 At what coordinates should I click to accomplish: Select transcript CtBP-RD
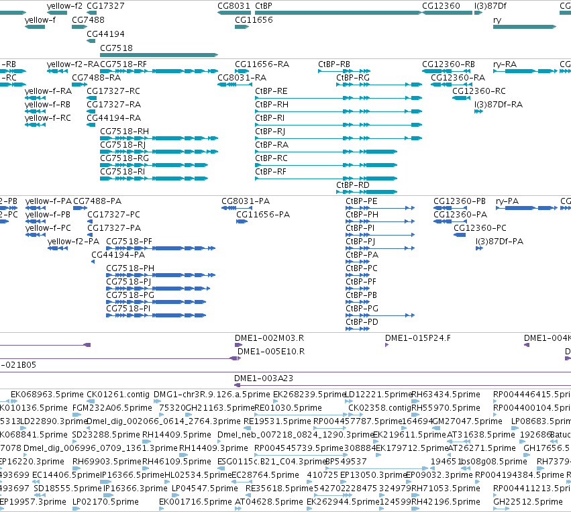tap(367, 192)
